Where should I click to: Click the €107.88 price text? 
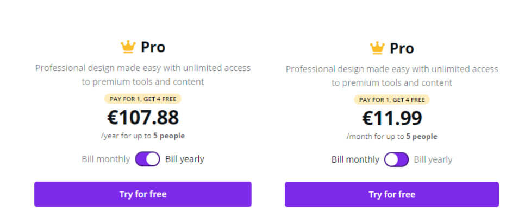pyautogui.click(x=143, y=117)
